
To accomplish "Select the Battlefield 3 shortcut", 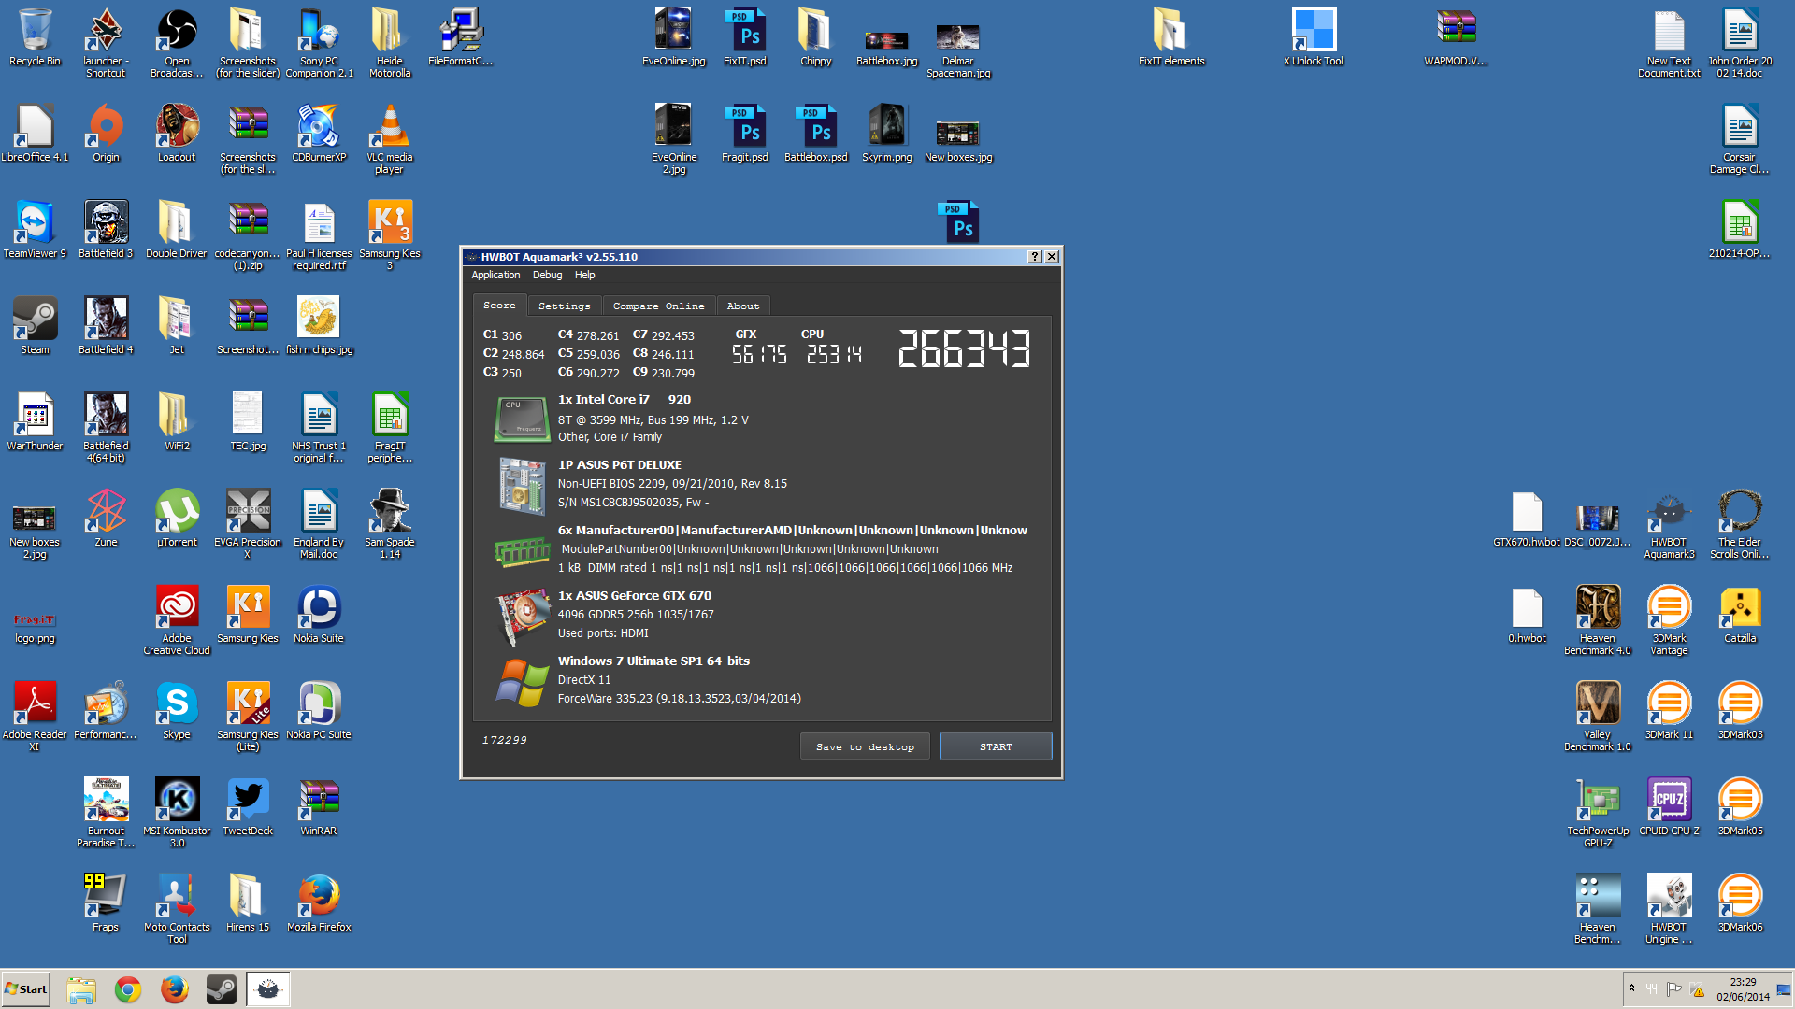I will click(106, 229).
